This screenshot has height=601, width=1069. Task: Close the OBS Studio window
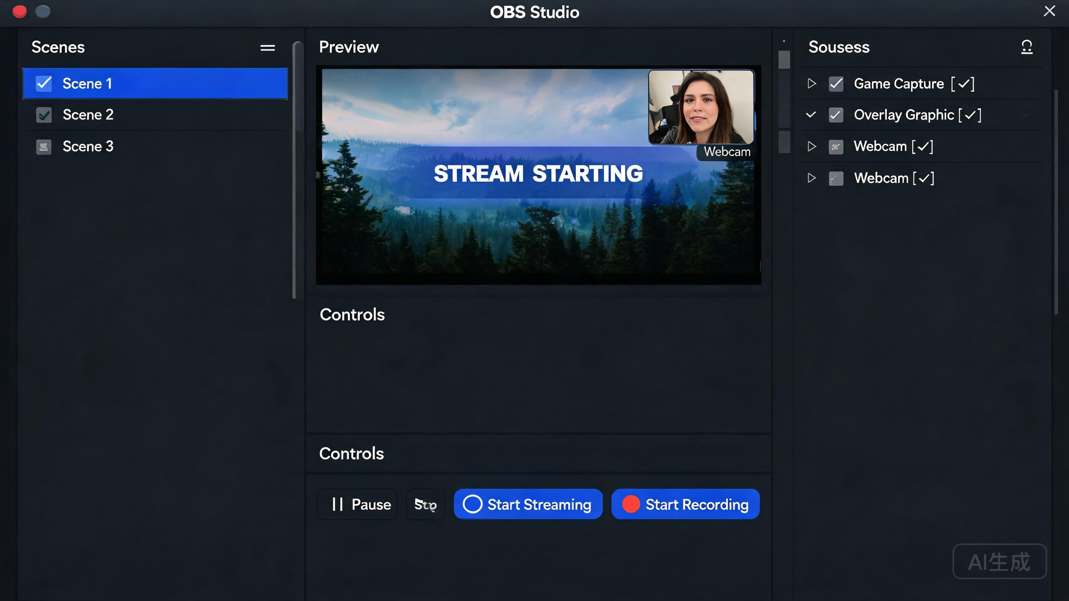click(x=1049, y=11)
